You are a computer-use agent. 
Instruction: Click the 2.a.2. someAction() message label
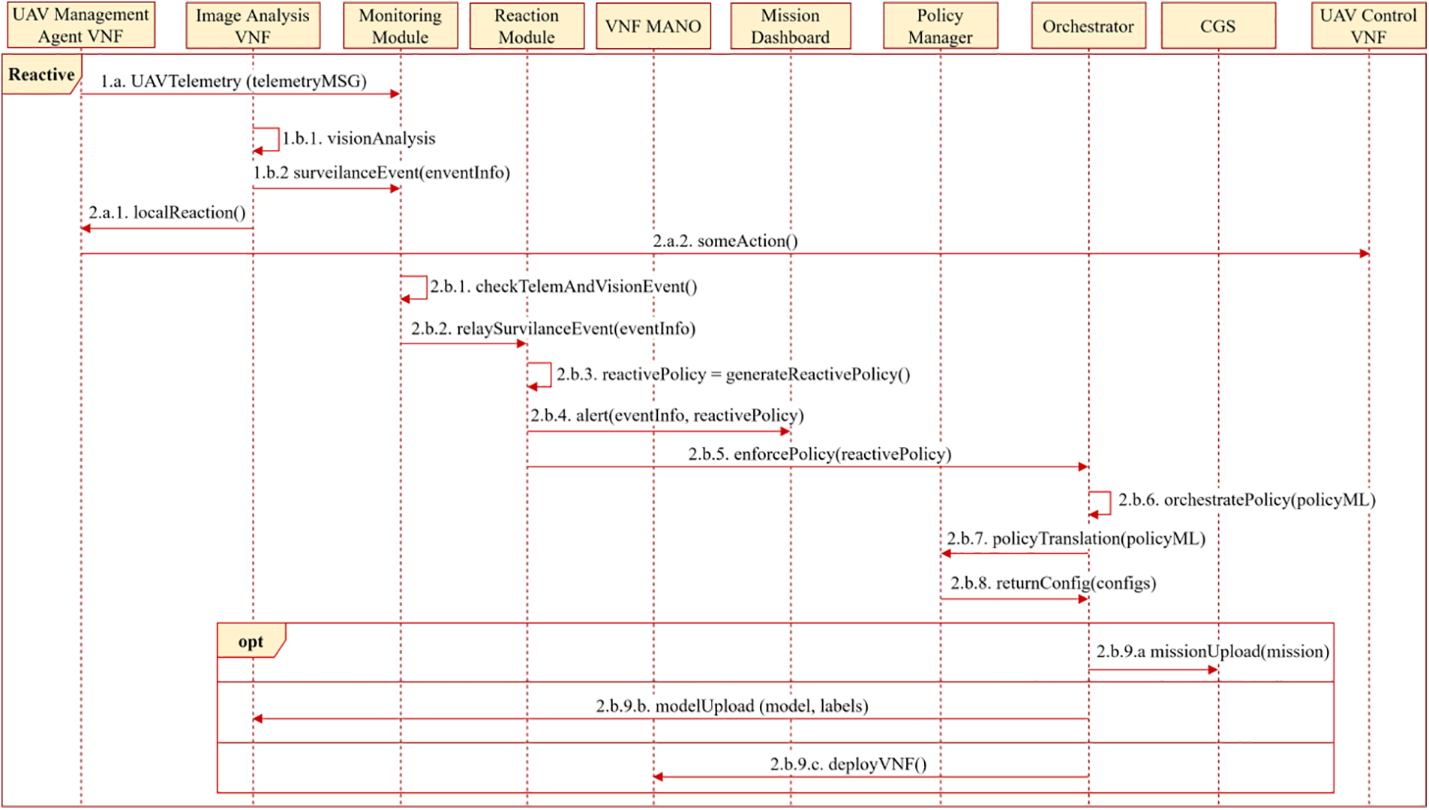[x=725, y=241]
